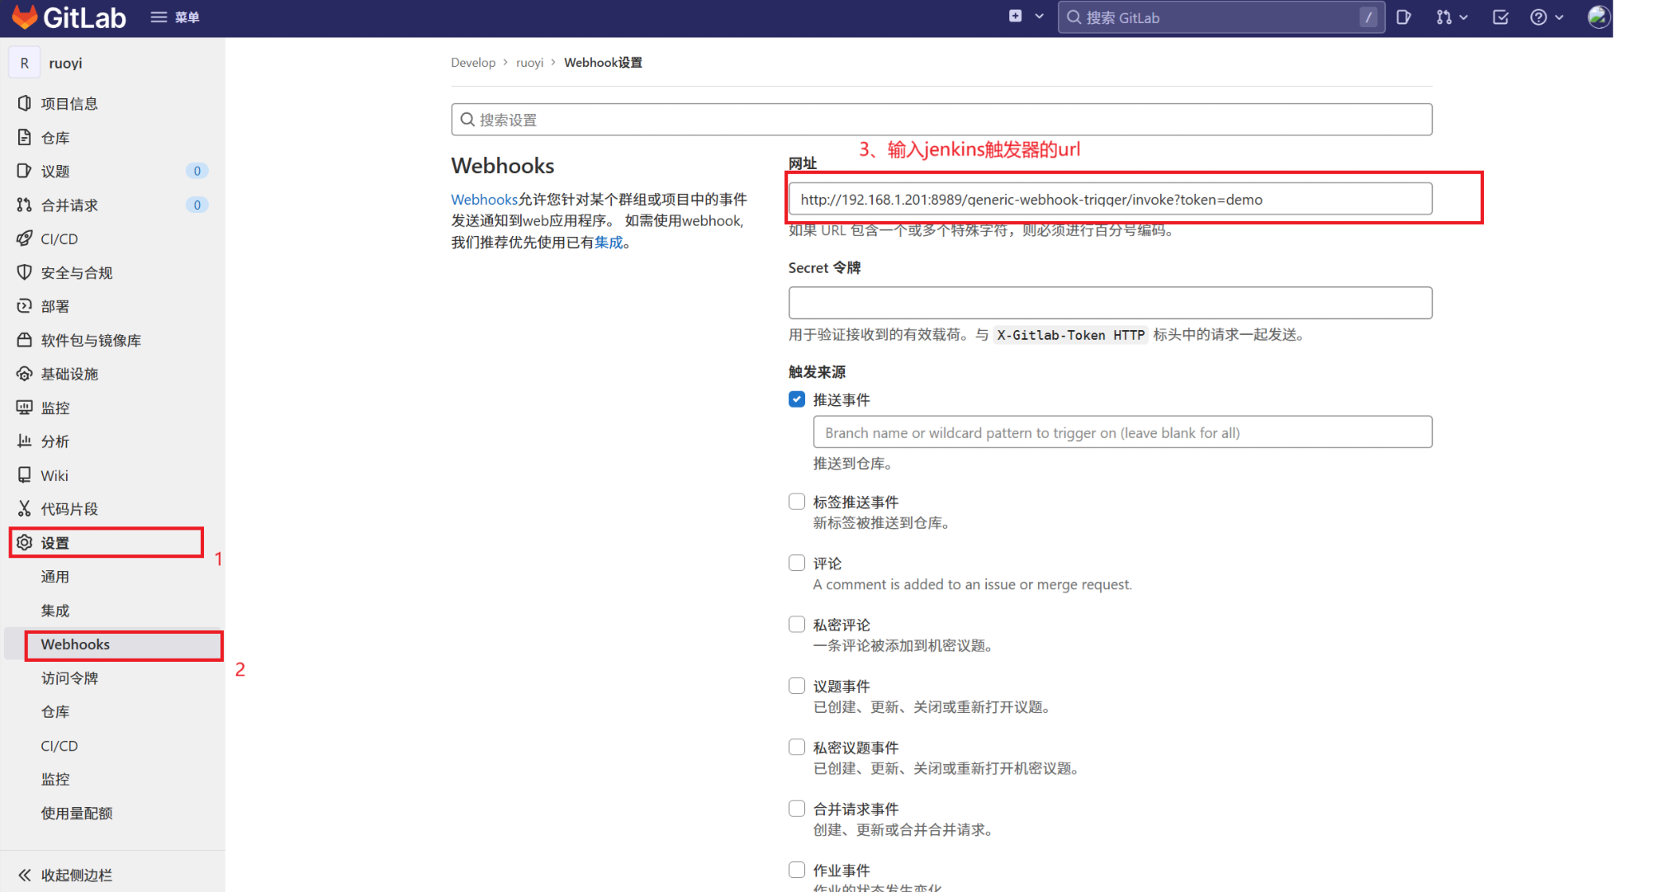Navigate to ruoyi via breadcrumb
Viewport: 1659px width, 892px height.
click(x=529, y=62)
